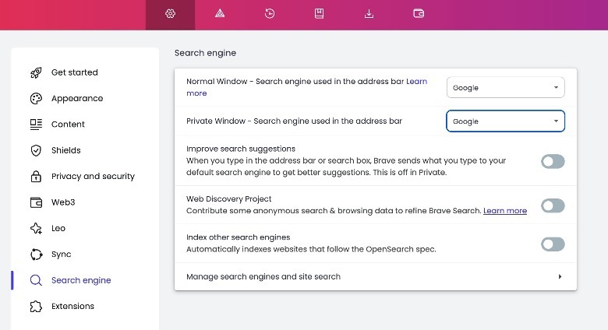Click the padlock icon beside Privacy and security
Image resolution: width=608 pixels, height=330 pixels.
pyautogui.click(x=36, y=176)
